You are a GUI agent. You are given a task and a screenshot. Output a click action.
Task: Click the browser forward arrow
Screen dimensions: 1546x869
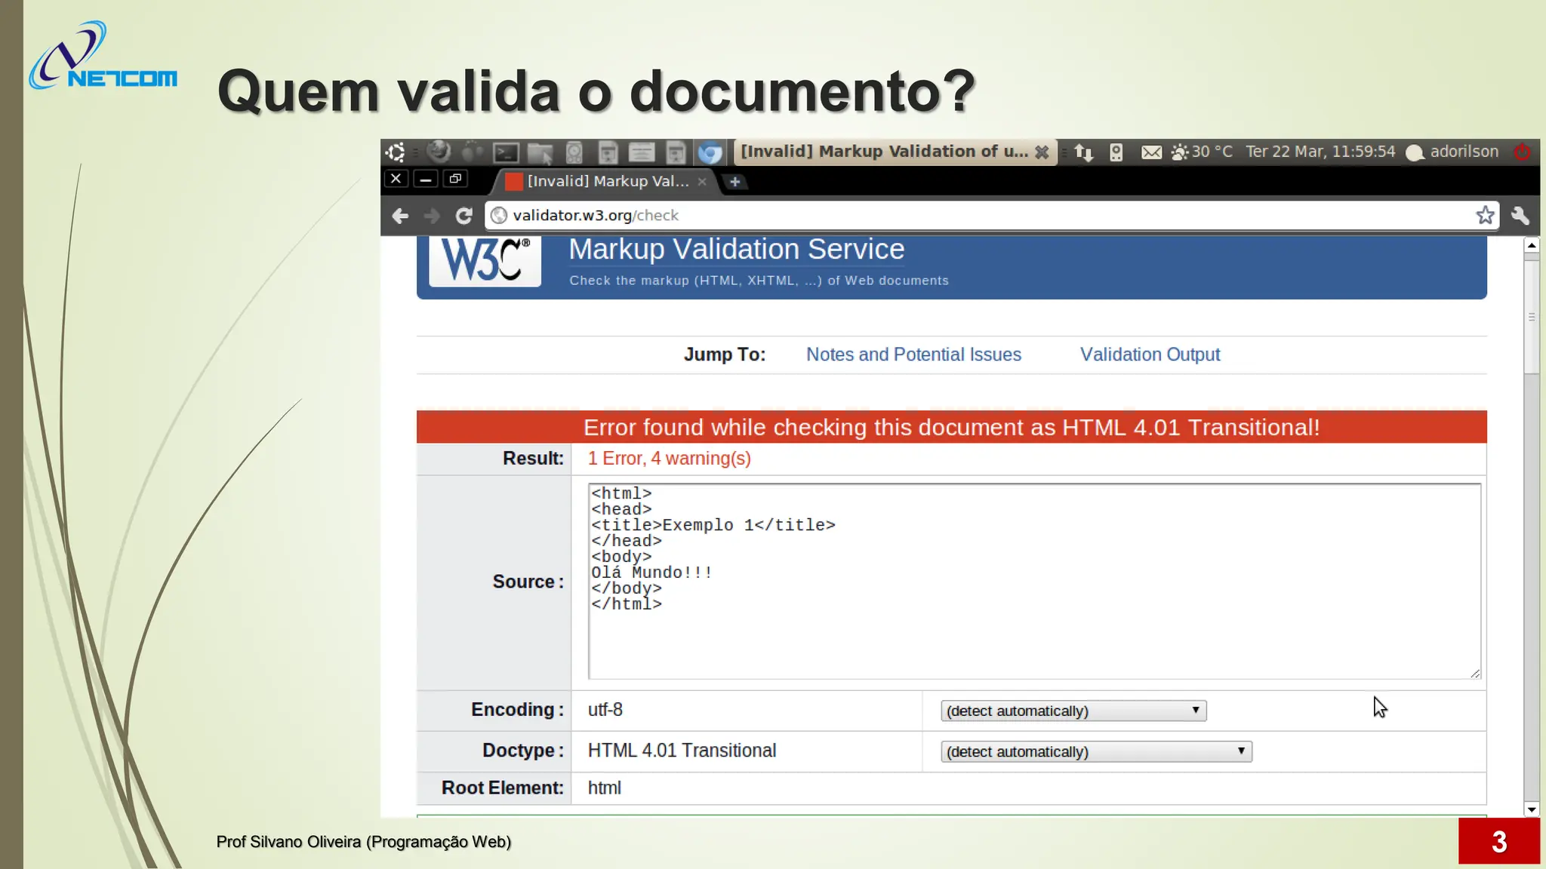pos(432,216)
